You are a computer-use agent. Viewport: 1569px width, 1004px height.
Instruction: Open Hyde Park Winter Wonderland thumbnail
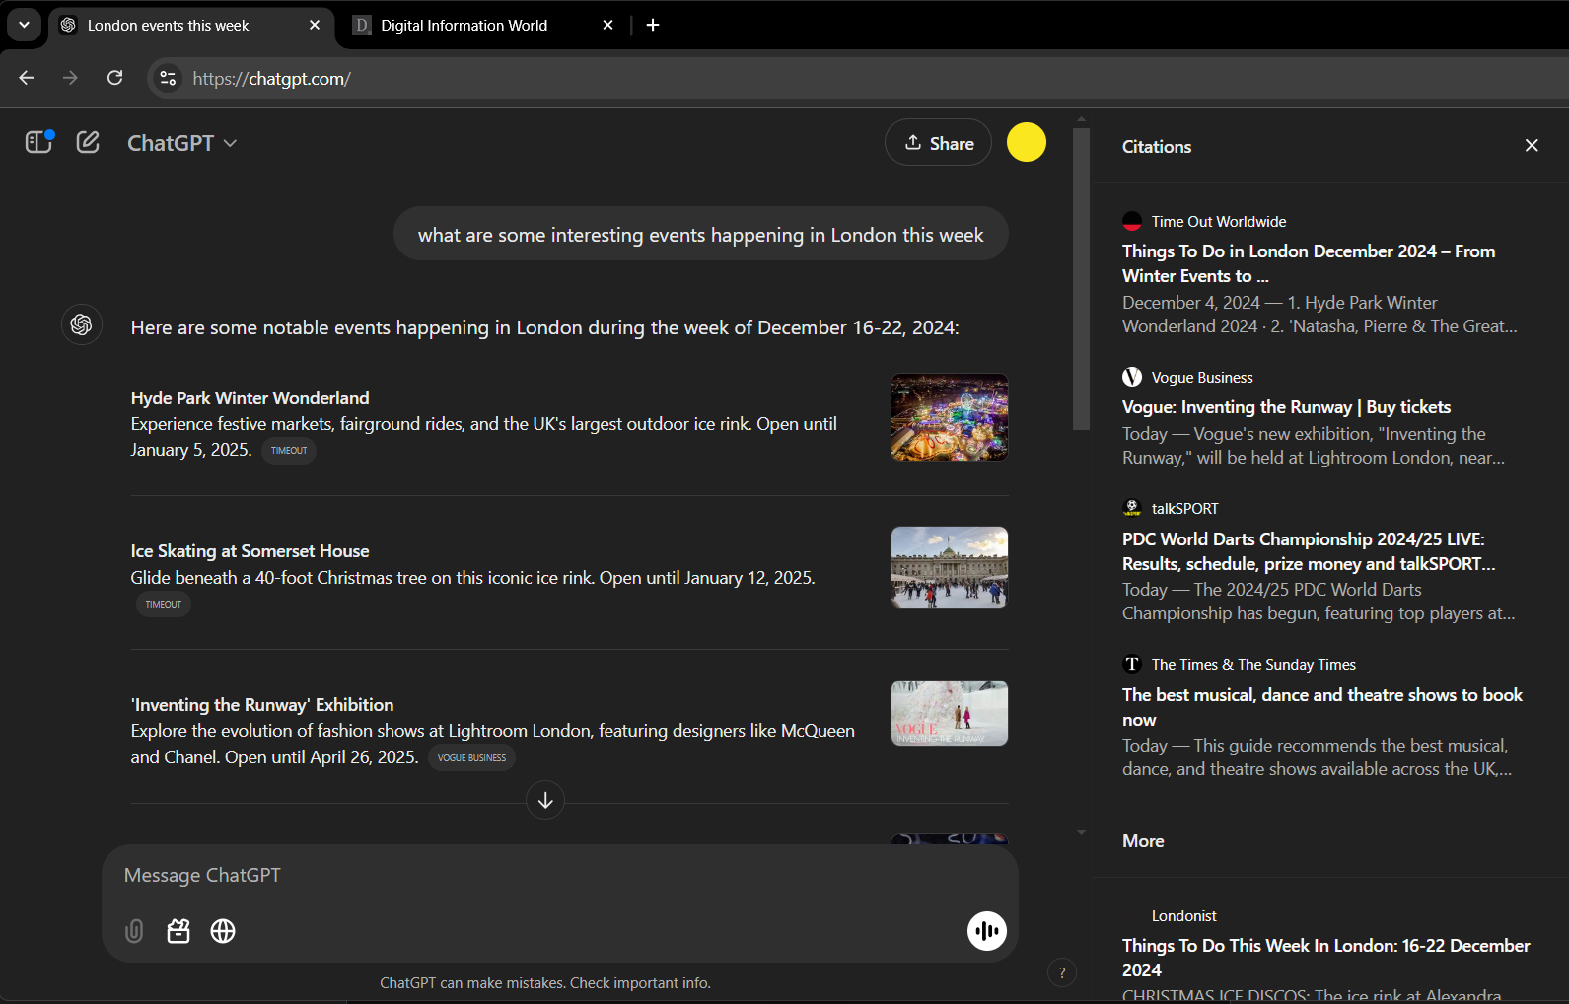click(950, 417)
